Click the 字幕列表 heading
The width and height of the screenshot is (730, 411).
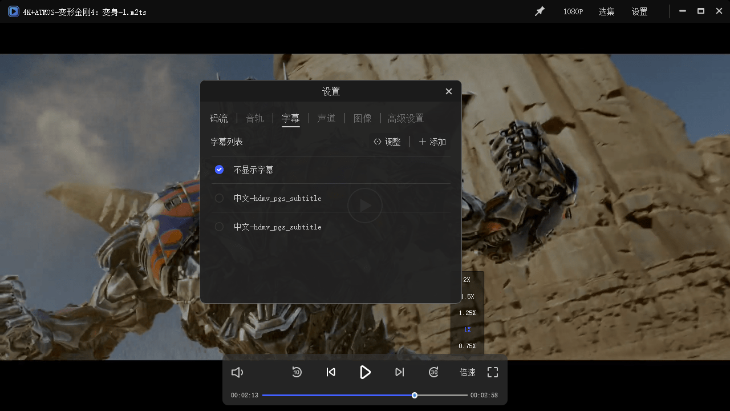pos(226,142)
